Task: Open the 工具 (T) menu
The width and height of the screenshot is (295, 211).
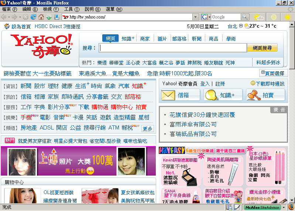Action: click(72, 9)
